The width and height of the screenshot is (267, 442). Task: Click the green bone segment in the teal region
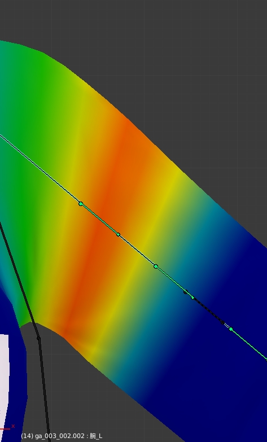(173, 281)
